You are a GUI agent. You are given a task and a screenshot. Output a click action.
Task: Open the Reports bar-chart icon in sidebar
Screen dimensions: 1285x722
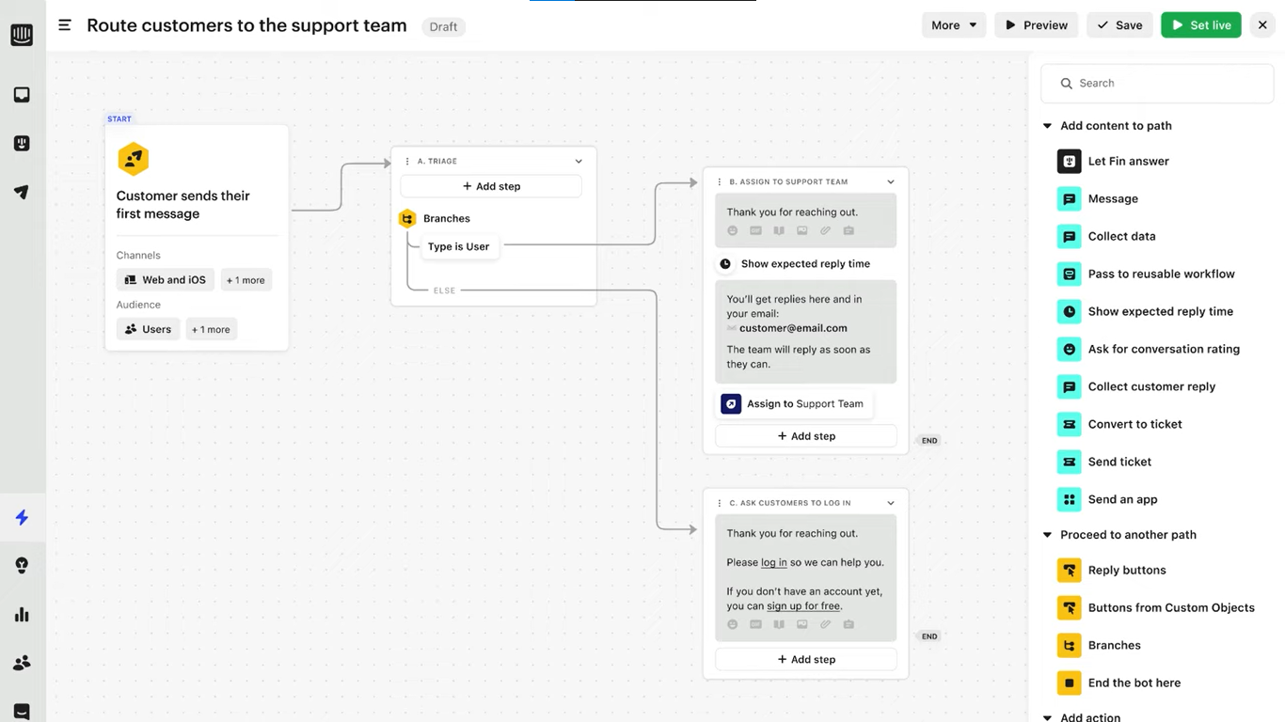23,614
